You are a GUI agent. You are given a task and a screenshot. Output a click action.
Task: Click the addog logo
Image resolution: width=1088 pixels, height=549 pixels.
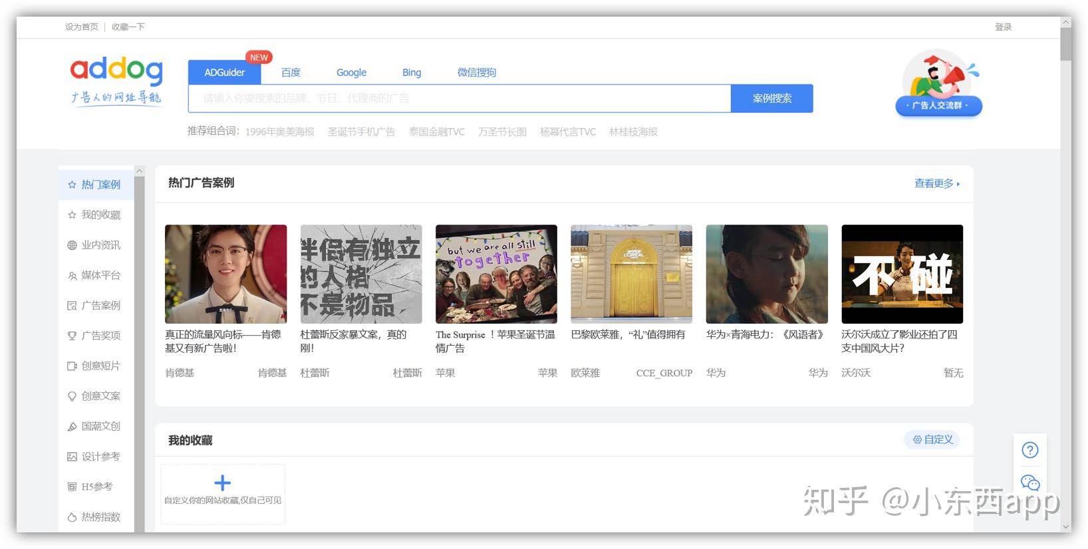tap(116, 81)
